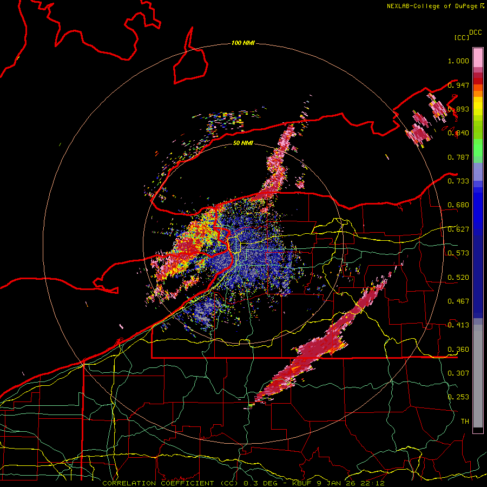The width and height of the screenshot is (487, 487).
Task: Select the 0.253 color scale value
Action: click(458, 397)
